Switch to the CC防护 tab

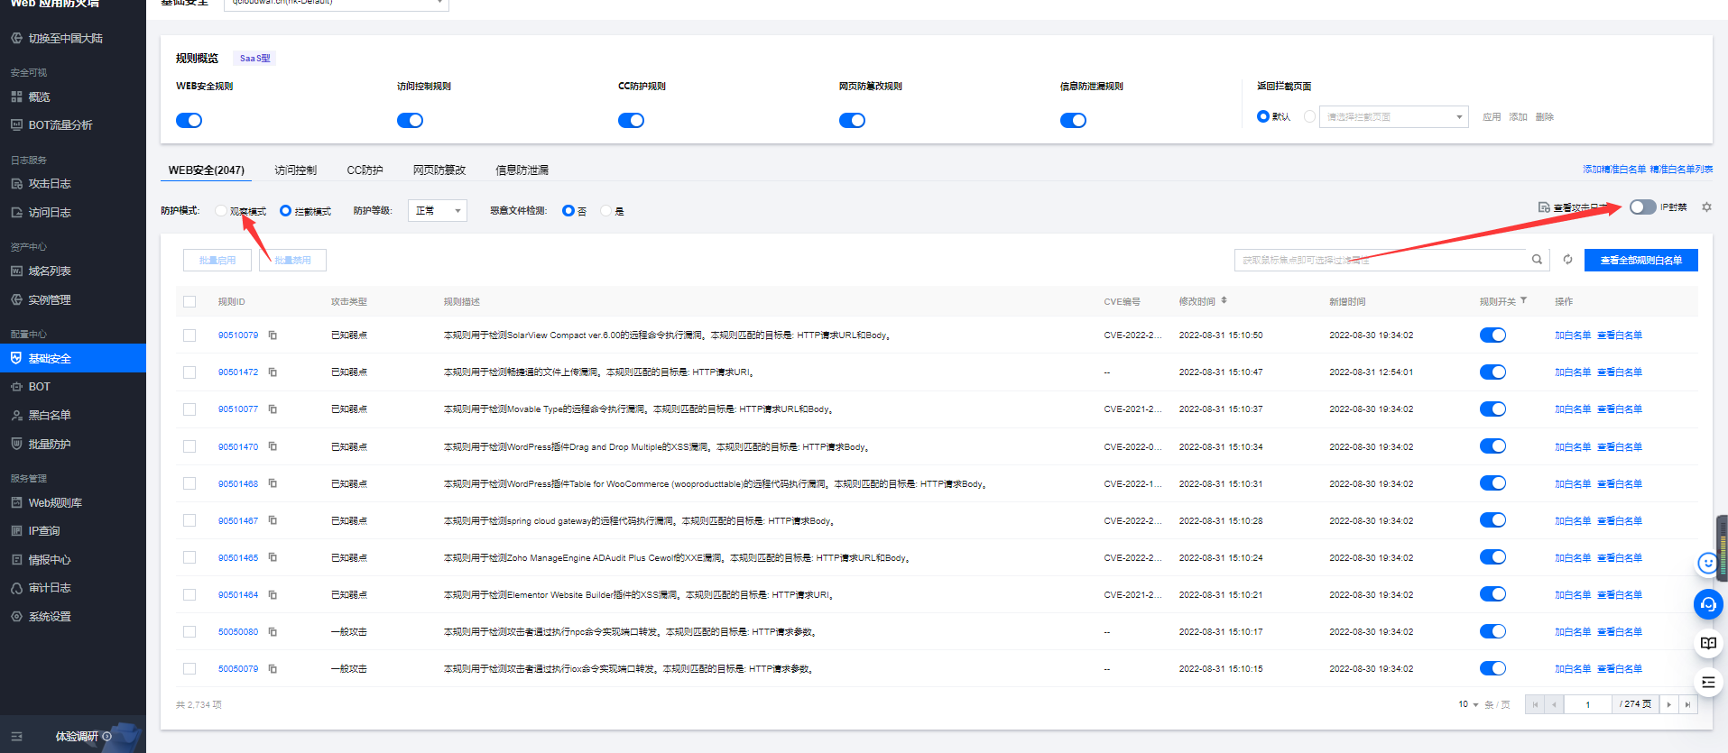[x=365, y=170]
